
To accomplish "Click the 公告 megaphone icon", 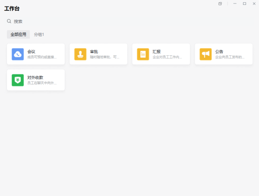I will point(205,54).
